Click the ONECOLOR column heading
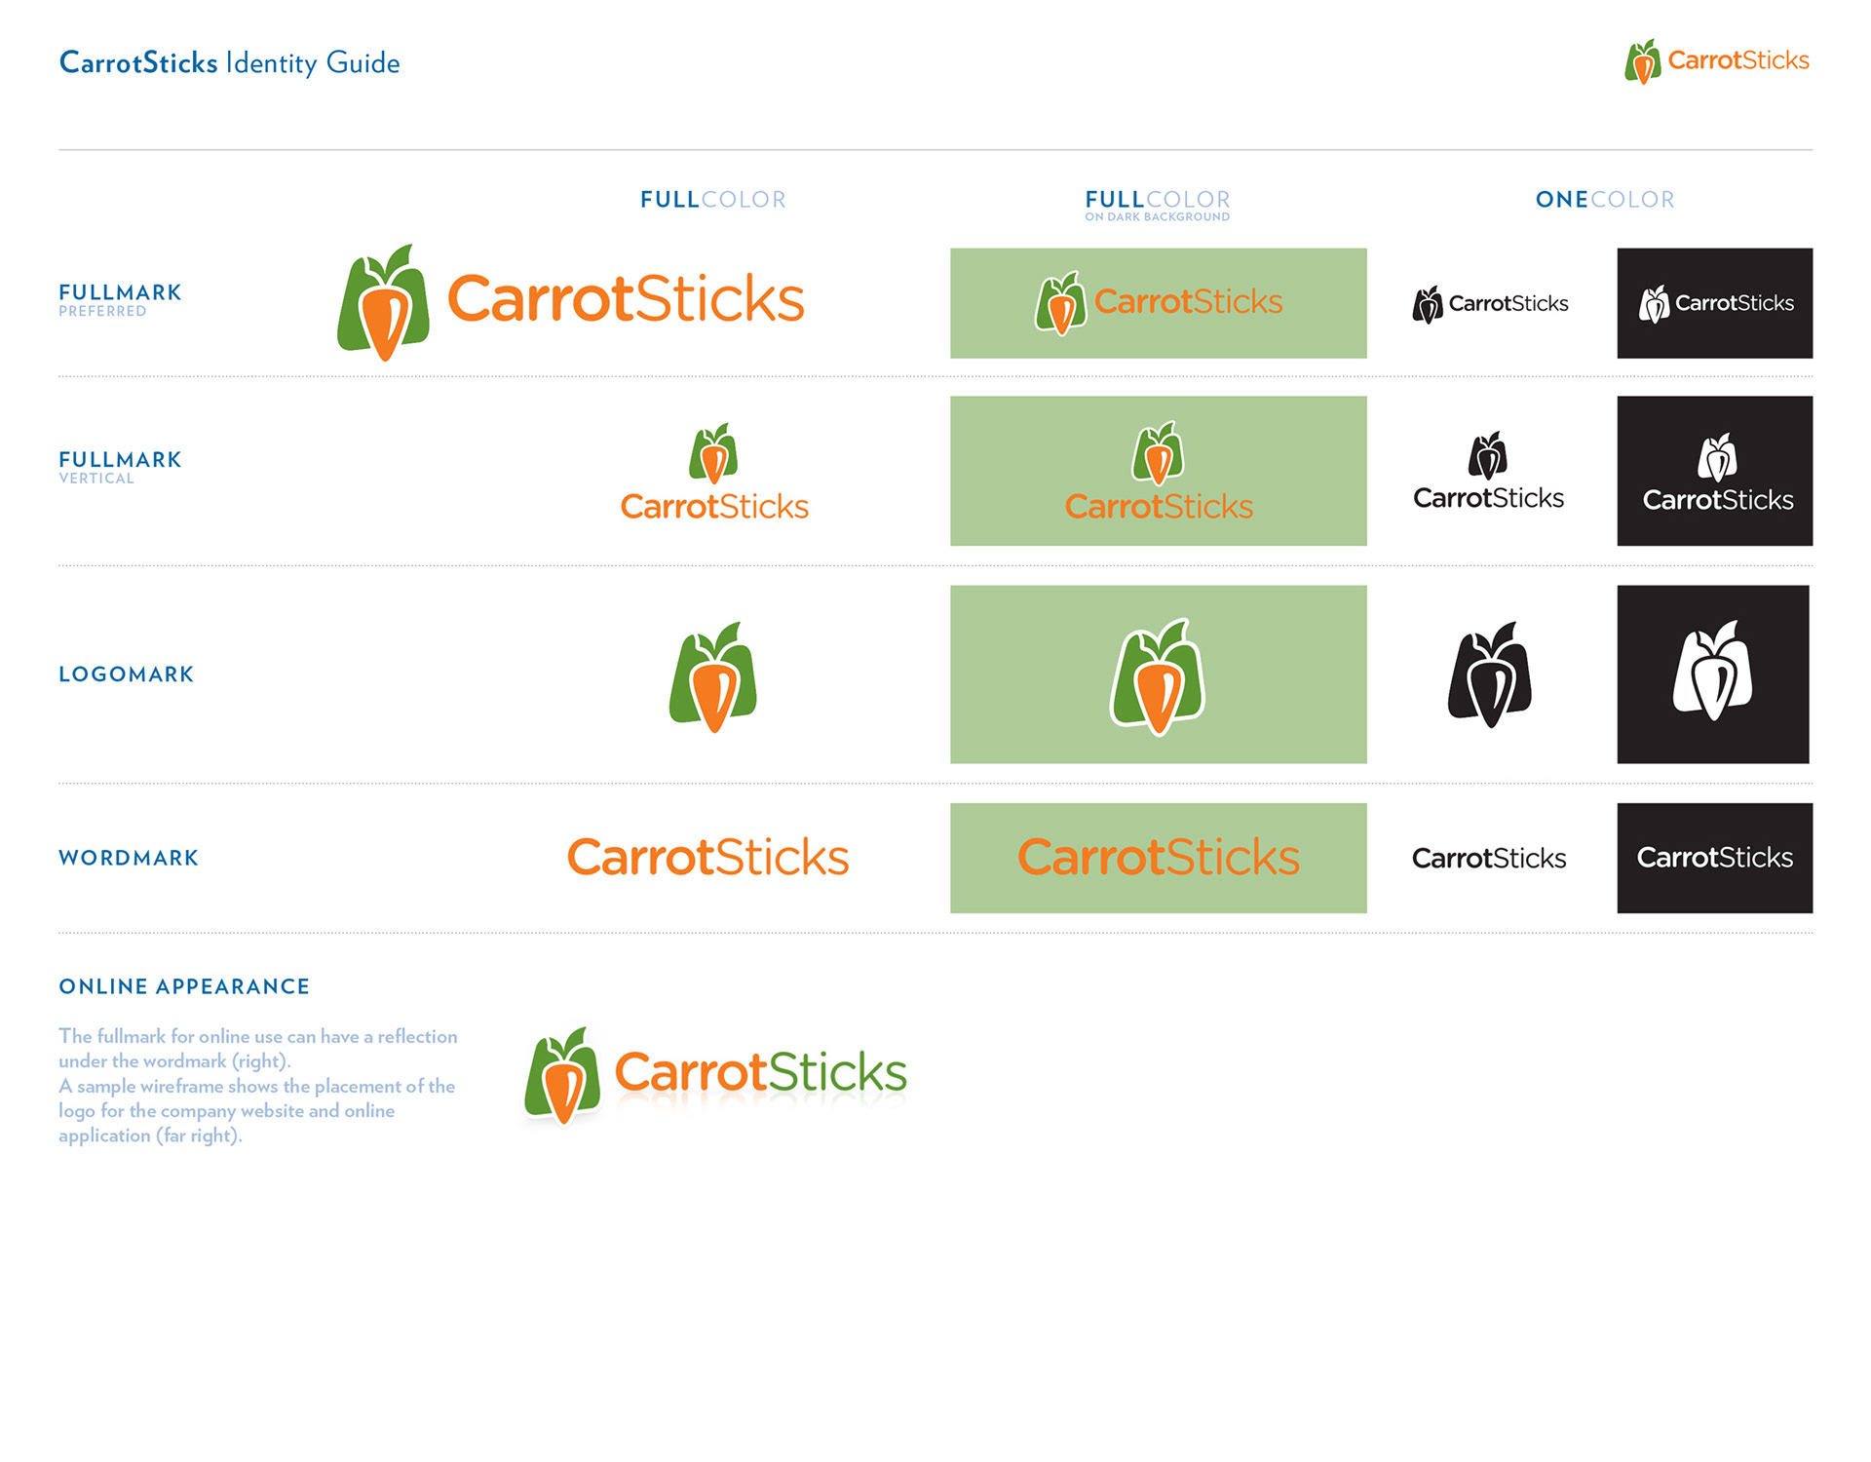Screen dimensions: 1871x1462 1605,200
